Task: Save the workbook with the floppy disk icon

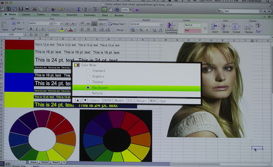Action: [x=21, y=9]
